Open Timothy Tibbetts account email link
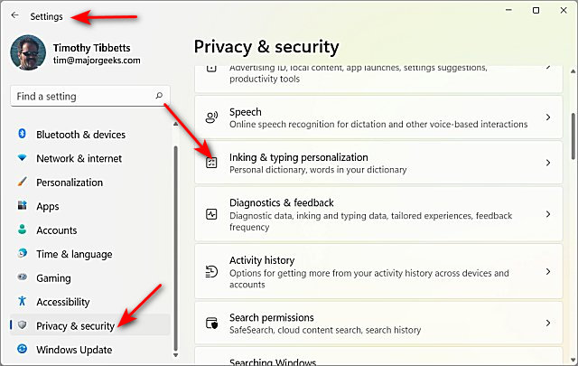Viewport: 578px width, 366px height. coord(97,61)
